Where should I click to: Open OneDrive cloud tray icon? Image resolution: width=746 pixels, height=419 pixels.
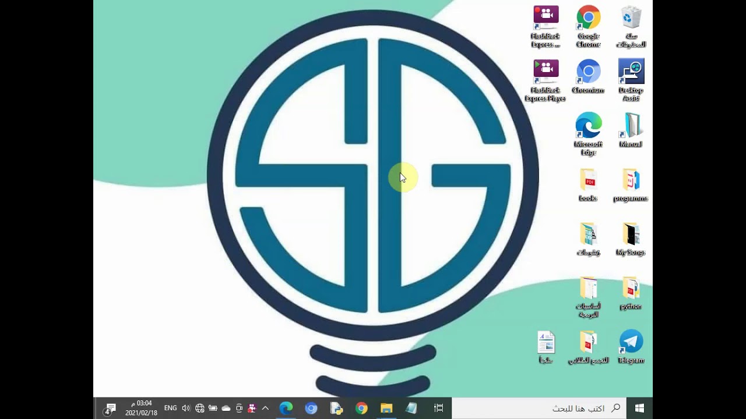point(226,409)
